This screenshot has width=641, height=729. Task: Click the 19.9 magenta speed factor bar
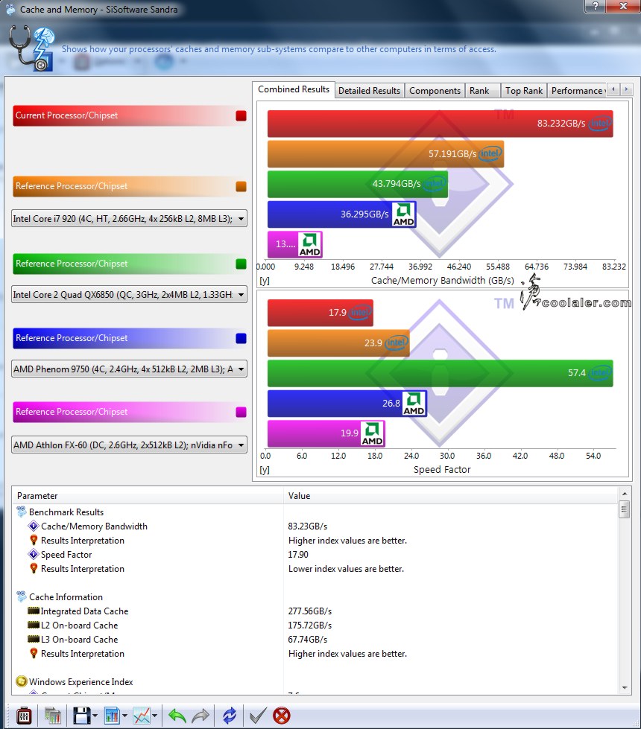(326, 434)
